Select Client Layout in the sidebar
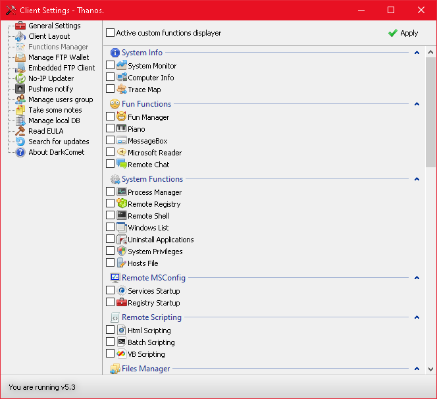Screen dimensions: 437x399 point(49,36)
